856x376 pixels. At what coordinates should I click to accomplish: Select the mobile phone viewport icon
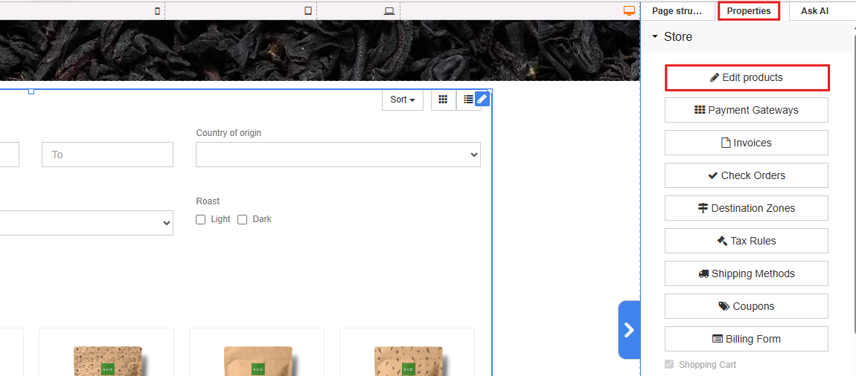click(157, 11)
